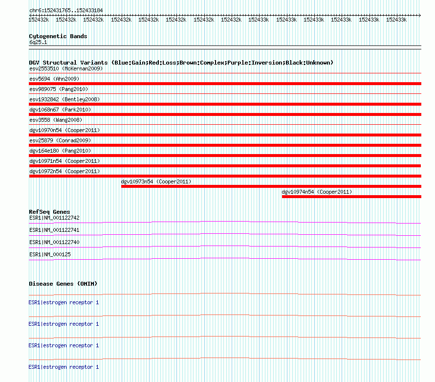Viewport: 435px width, 382px height.
Task: Click the RefSeq Genes track title
Action: click(49, 212)
